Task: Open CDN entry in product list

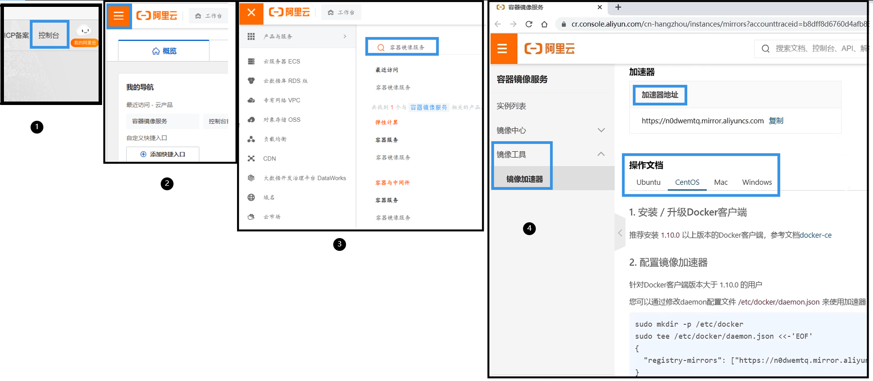Action: [270, 159]
